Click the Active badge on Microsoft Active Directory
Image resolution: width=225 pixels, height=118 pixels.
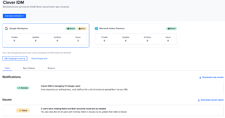[171, 28]
